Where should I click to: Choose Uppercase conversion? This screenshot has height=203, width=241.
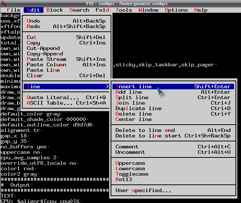pyautogui.click(x=173, y=163)
